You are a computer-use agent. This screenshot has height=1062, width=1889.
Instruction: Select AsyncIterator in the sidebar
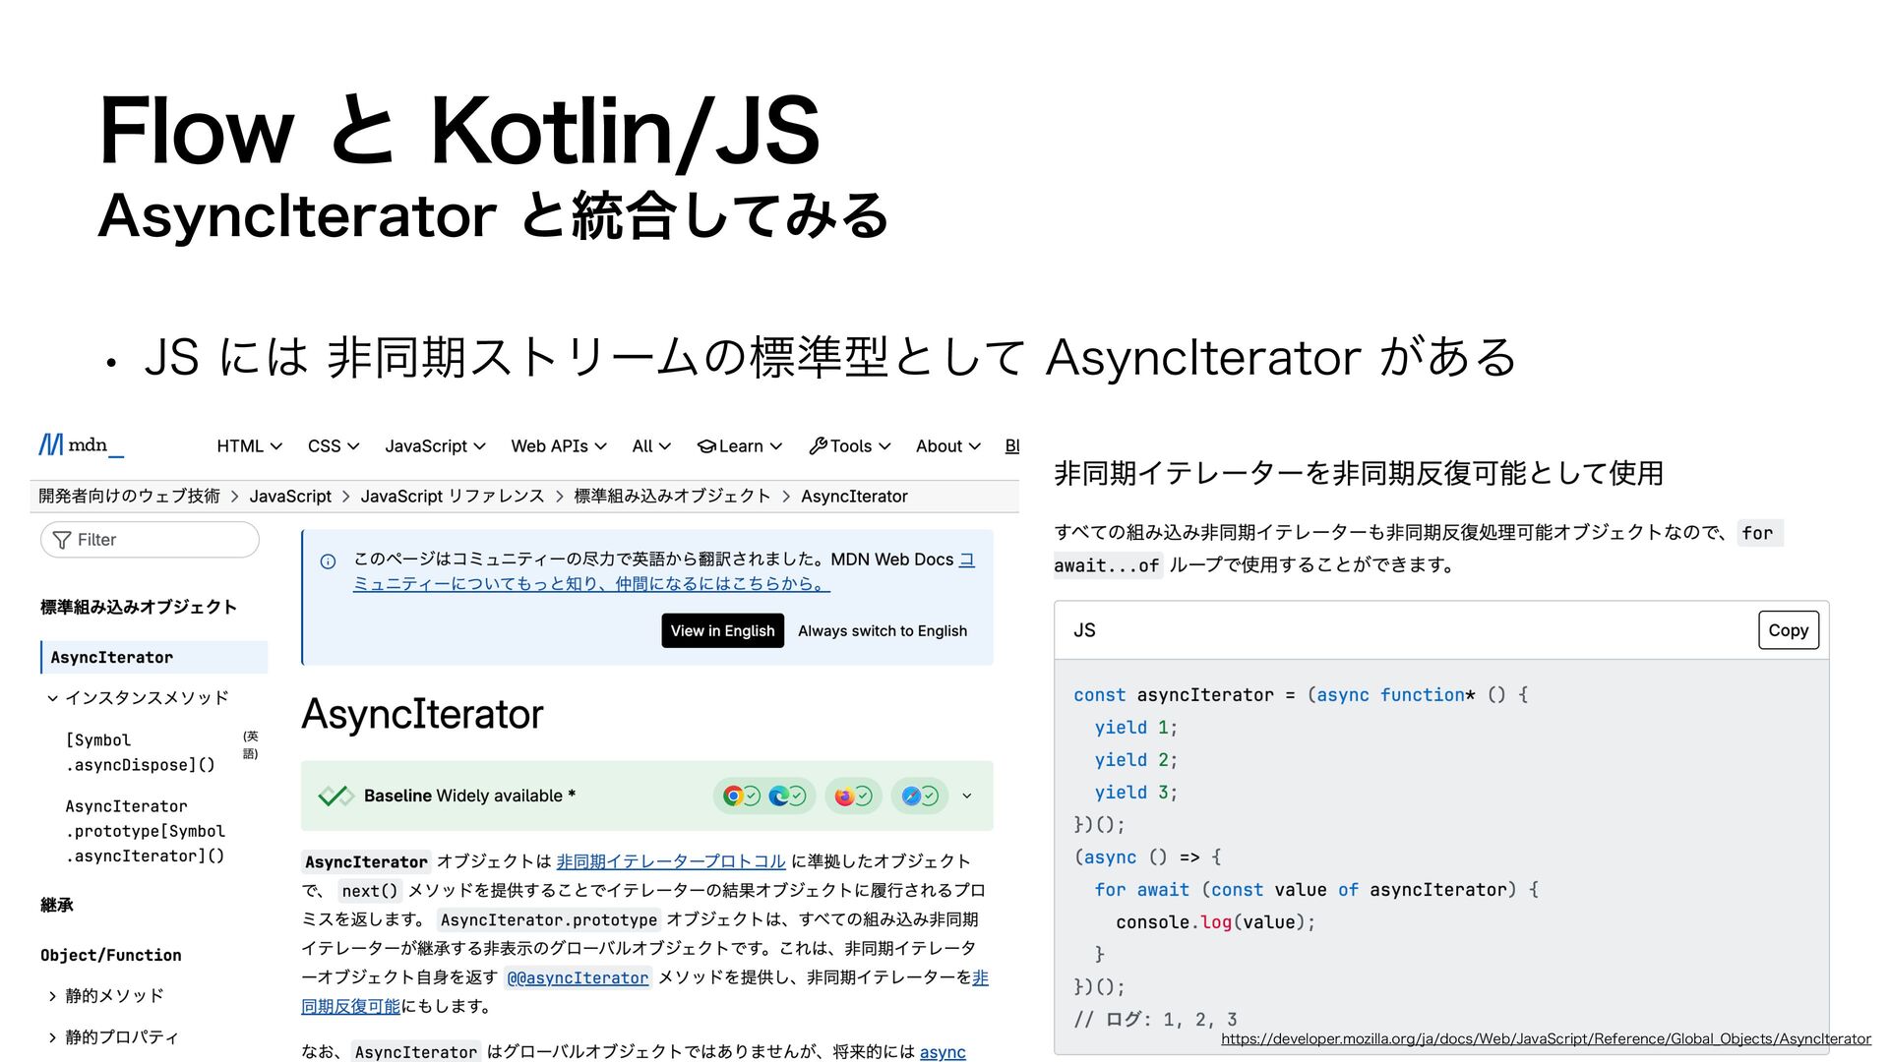153,658
